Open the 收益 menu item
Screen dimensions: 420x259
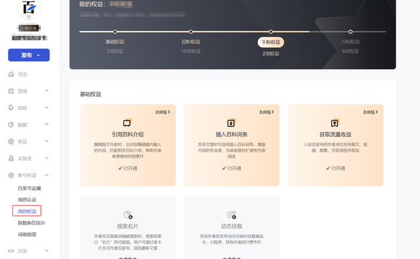22,141
